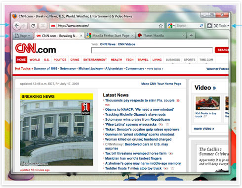Open Tracking Michelle Obama's slave roots story

[x=135, y=114]
